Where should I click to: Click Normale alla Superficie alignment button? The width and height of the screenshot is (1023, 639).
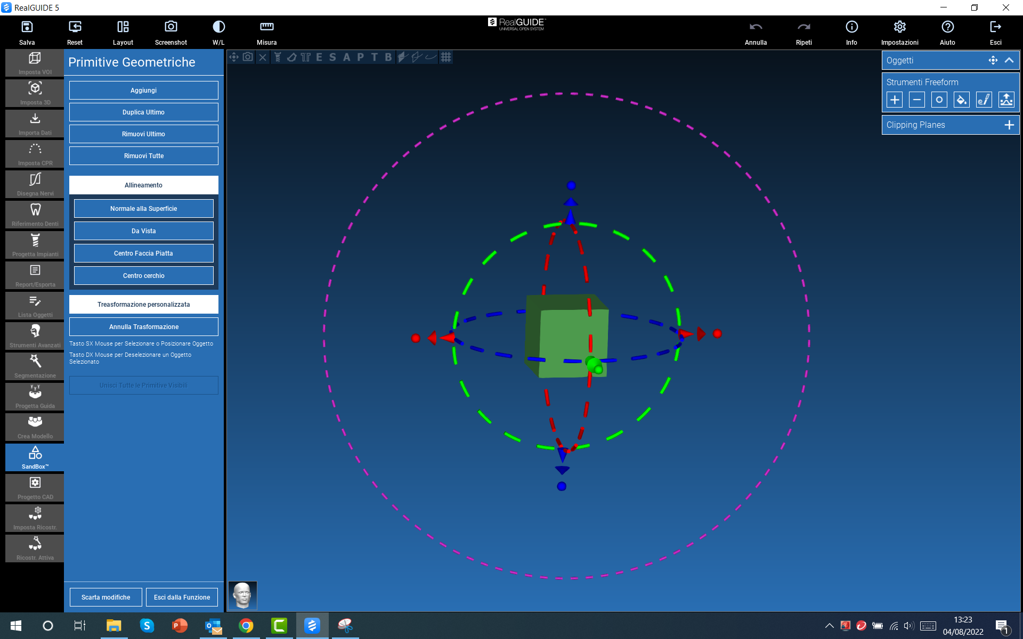[143, 209]
